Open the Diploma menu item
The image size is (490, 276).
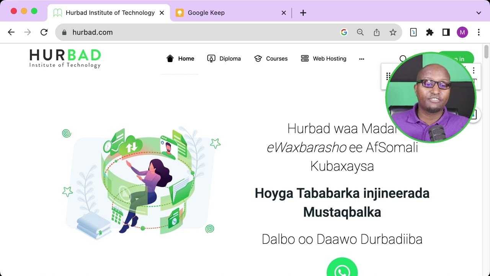224,59
